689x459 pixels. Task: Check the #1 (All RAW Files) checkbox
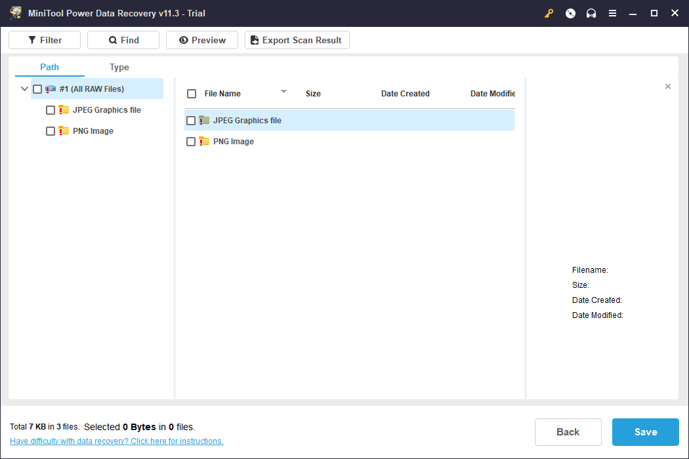(x=37, y=89)
